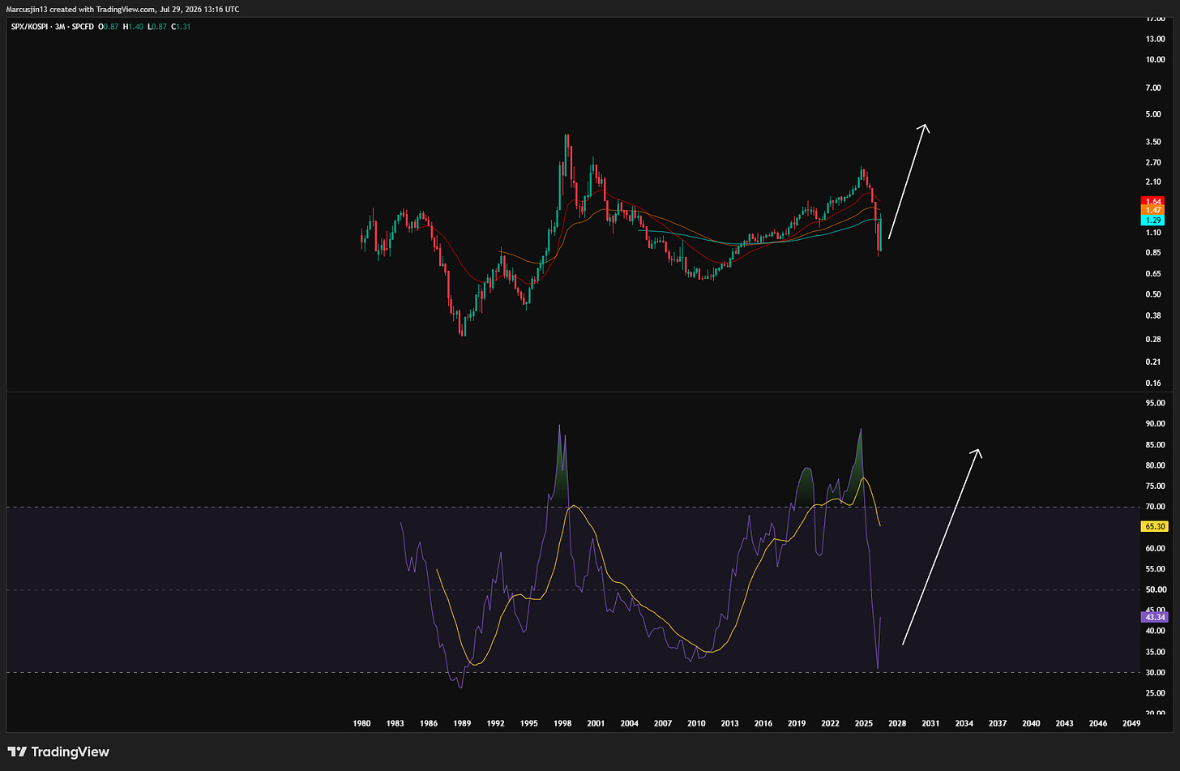Click the 30.00 label on the oscillator axis
The height and width of the screenshot is (771, 1180).
(1155, 673)
